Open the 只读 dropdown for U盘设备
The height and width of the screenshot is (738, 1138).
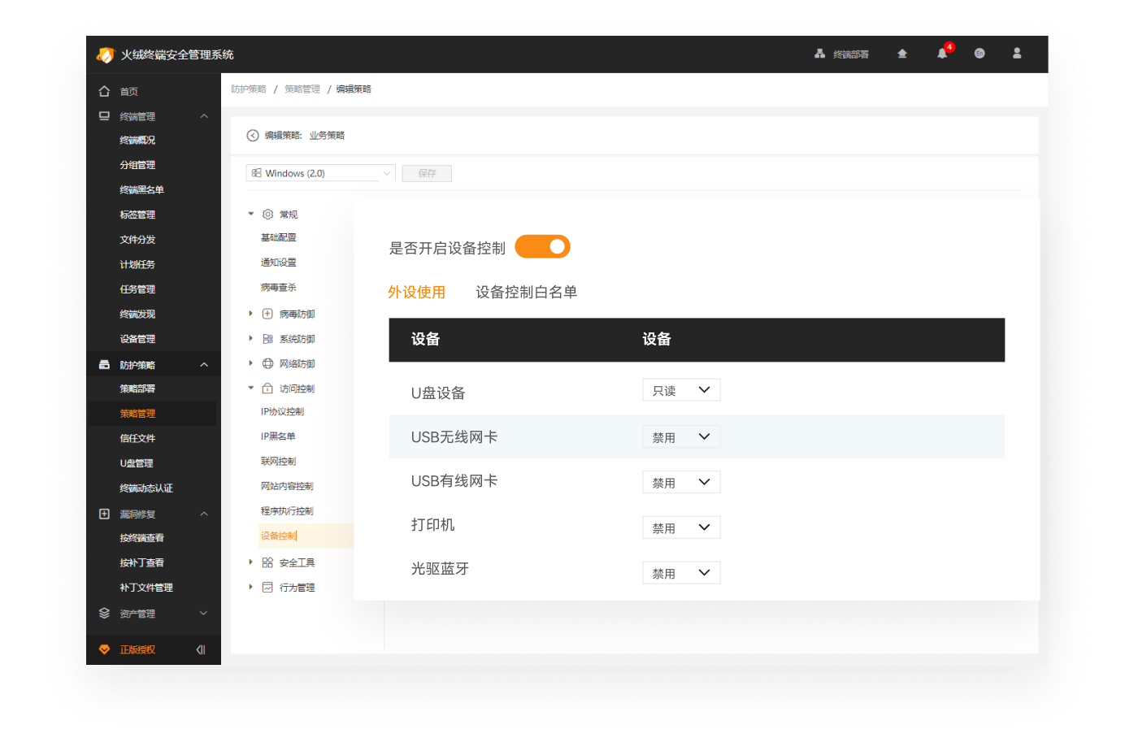(681, 389)
